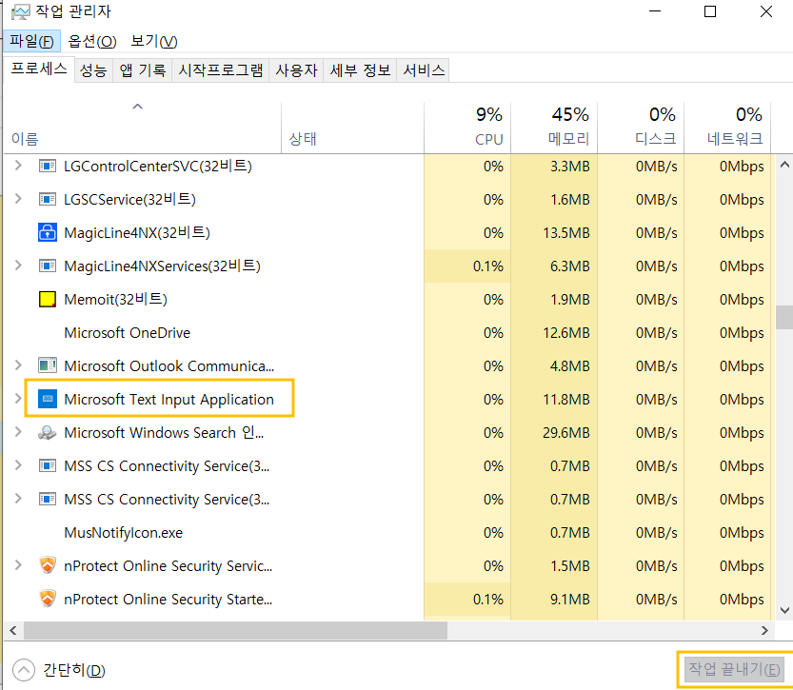Click the yellow Memoit icon

click(x=48, y=299)
